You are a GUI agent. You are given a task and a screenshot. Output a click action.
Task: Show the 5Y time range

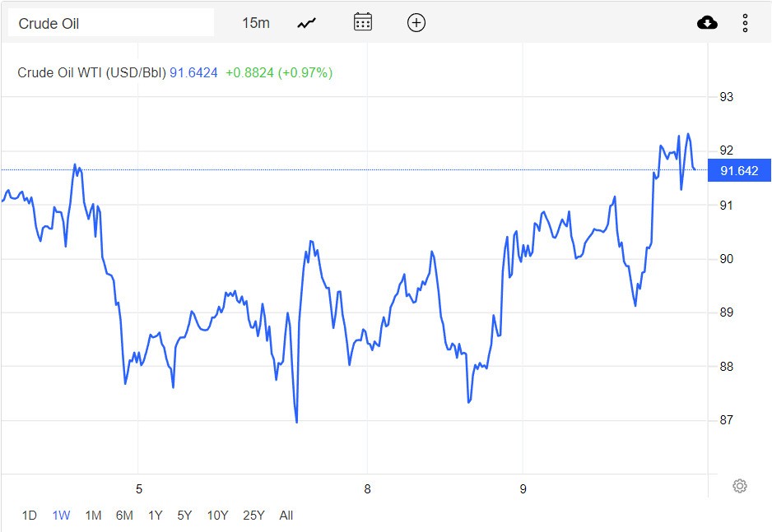pos(184,516)
